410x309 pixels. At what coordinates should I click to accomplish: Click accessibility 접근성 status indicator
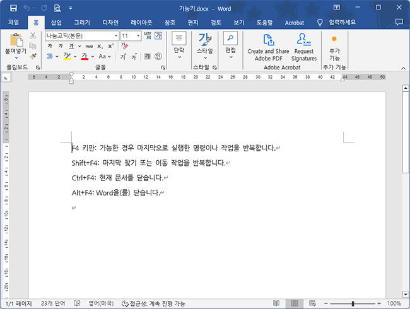click(153, 303)
